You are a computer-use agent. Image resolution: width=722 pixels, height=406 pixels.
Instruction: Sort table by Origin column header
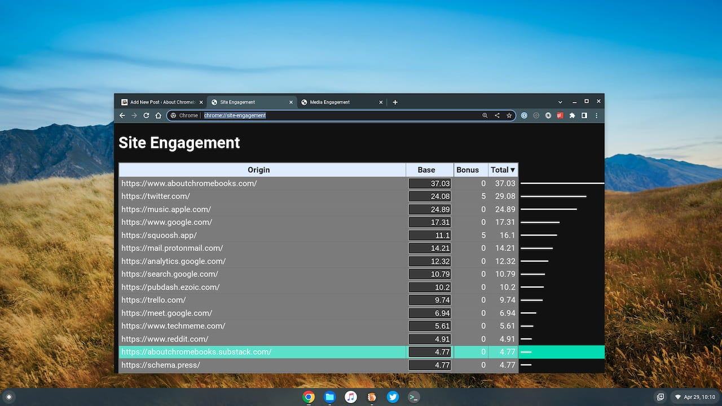(x=262, y=170)
